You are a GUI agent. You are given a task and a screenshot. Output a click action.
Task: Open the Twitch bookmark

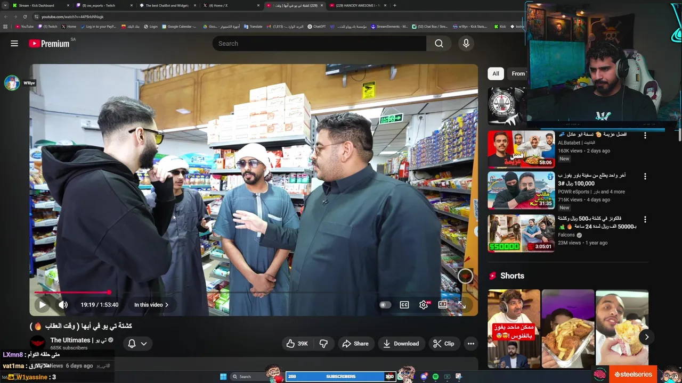pyautogui.click(x=48, y=27)
